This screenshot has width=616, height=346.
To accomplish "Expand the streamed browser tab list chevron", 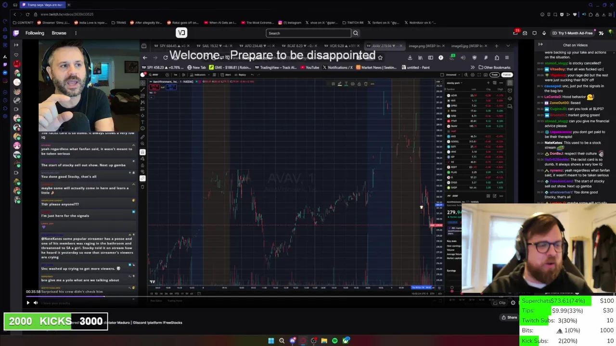I will coord(508,46).
